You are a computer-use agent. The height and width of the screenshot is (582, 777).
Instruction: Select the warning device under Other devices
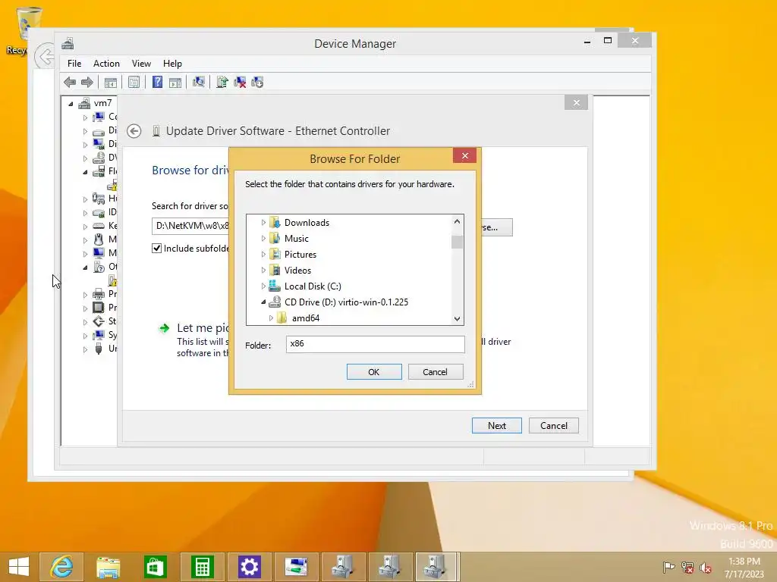[112, 280]
